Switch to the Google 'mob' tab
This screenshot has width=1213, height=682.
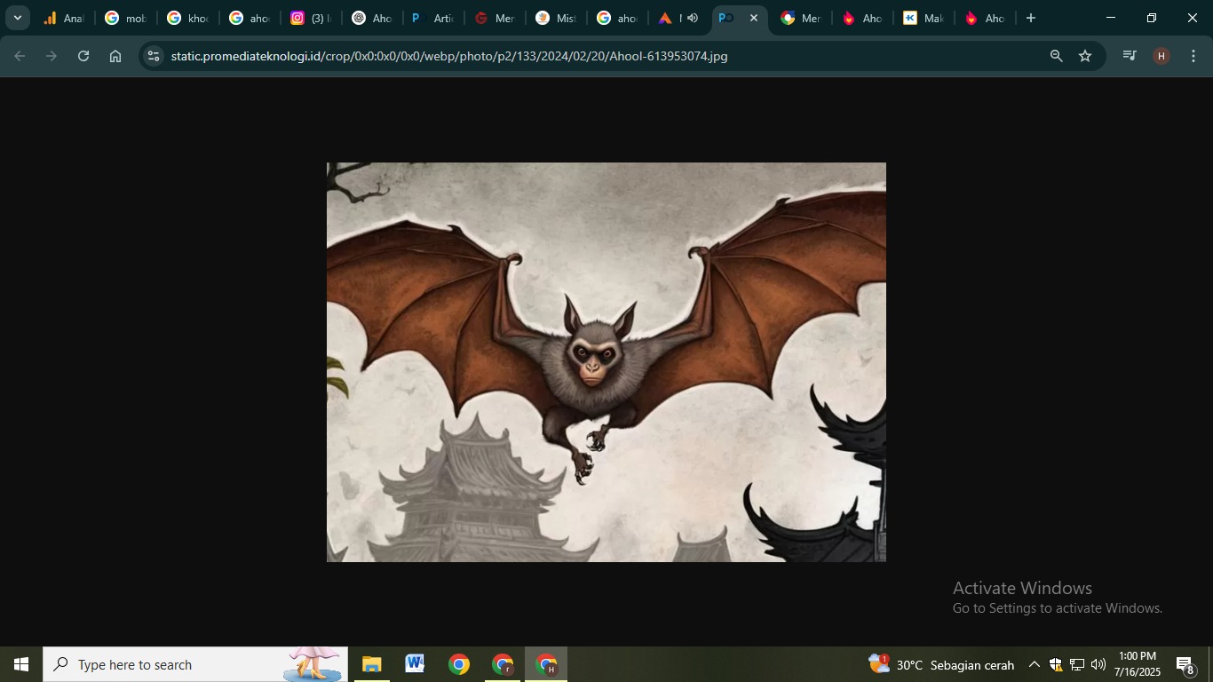click(126, 18)
